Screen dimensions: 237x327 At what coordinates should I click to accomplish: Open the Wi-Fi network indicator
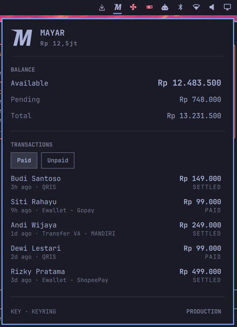pyautogui.click(x=196, y=8)
